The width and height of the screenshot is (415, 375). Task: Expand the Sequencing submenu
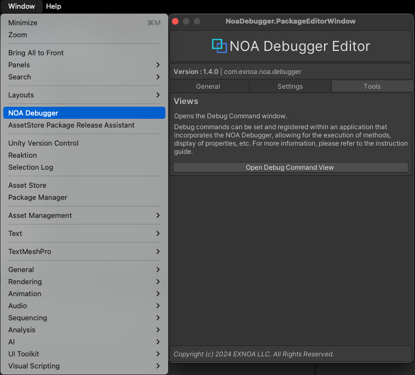84,318
